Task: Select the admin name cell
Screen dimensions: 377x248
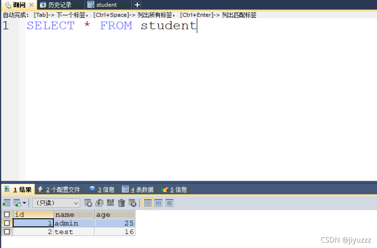Action: click(x=74, y=223)
